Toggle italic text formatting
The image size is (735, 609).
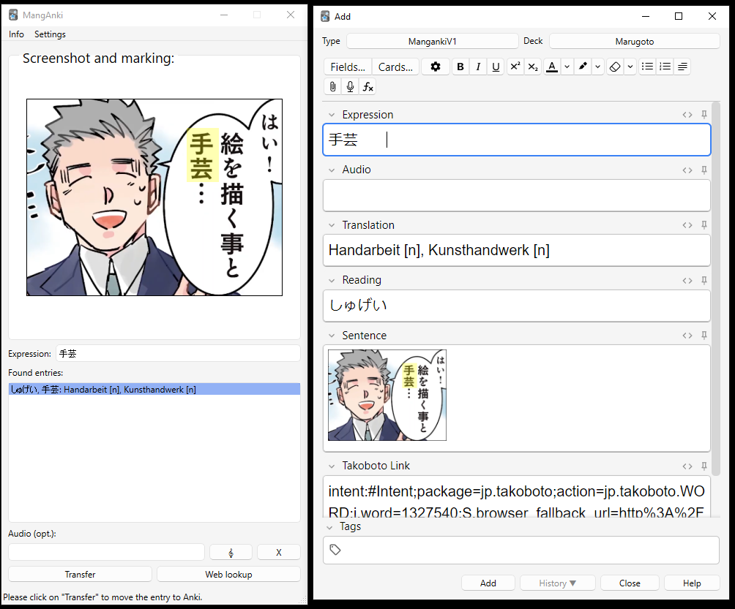click(478, 67)
